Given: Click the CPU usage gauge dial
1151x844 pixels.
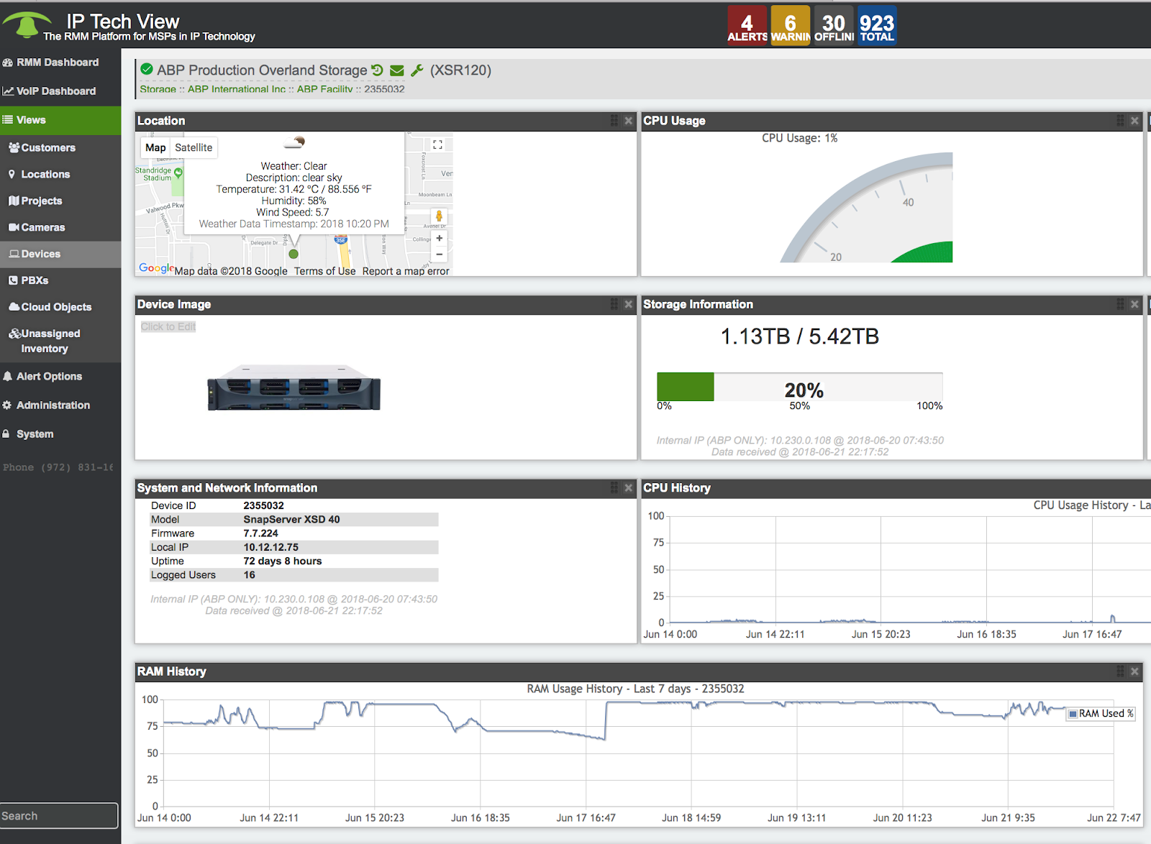Looking at the screenshot, I should click(x=867, y=207).
